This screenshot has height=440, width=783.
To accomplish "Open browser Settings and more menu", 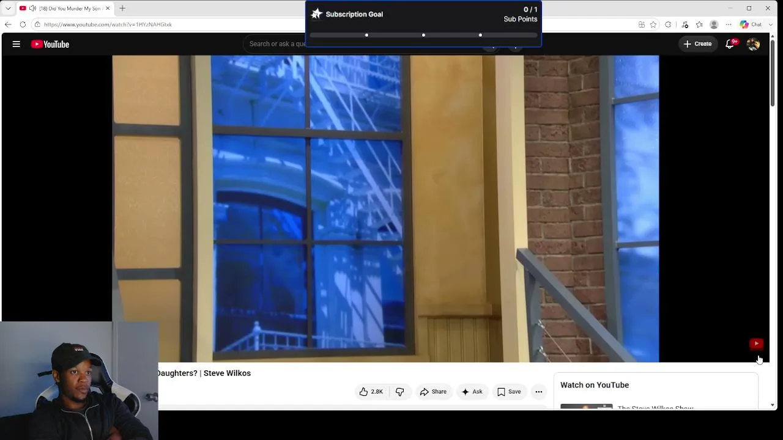I will 729,24.
